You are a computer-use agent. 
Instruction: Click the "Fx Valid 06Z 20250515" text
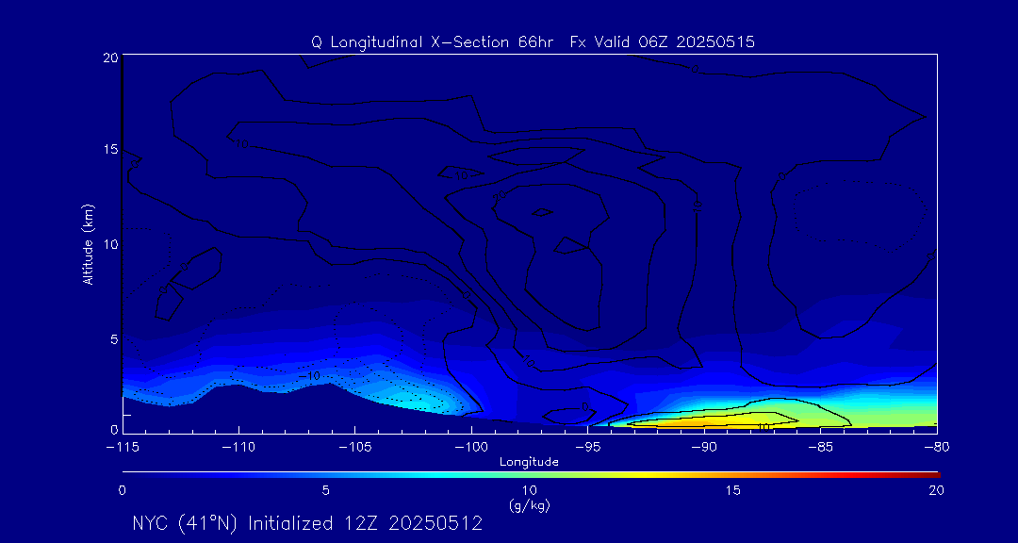(663, 42)
